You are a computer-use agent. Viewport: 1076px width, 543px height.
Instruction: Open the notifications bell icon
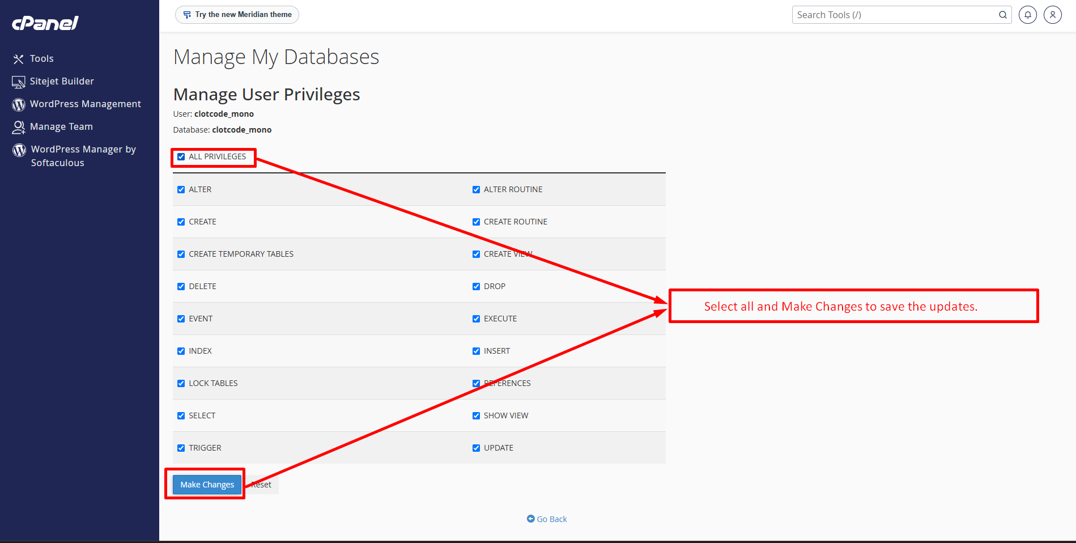click(x=1027, y=15)
